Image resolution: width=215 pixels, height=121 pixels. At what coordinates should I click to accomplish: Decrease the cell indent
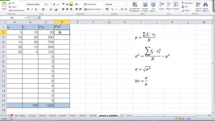[x=77, y=9]
